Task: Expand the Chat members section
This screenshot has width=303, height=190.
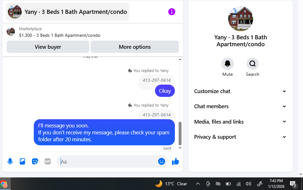Action: [x=240, y=106]
